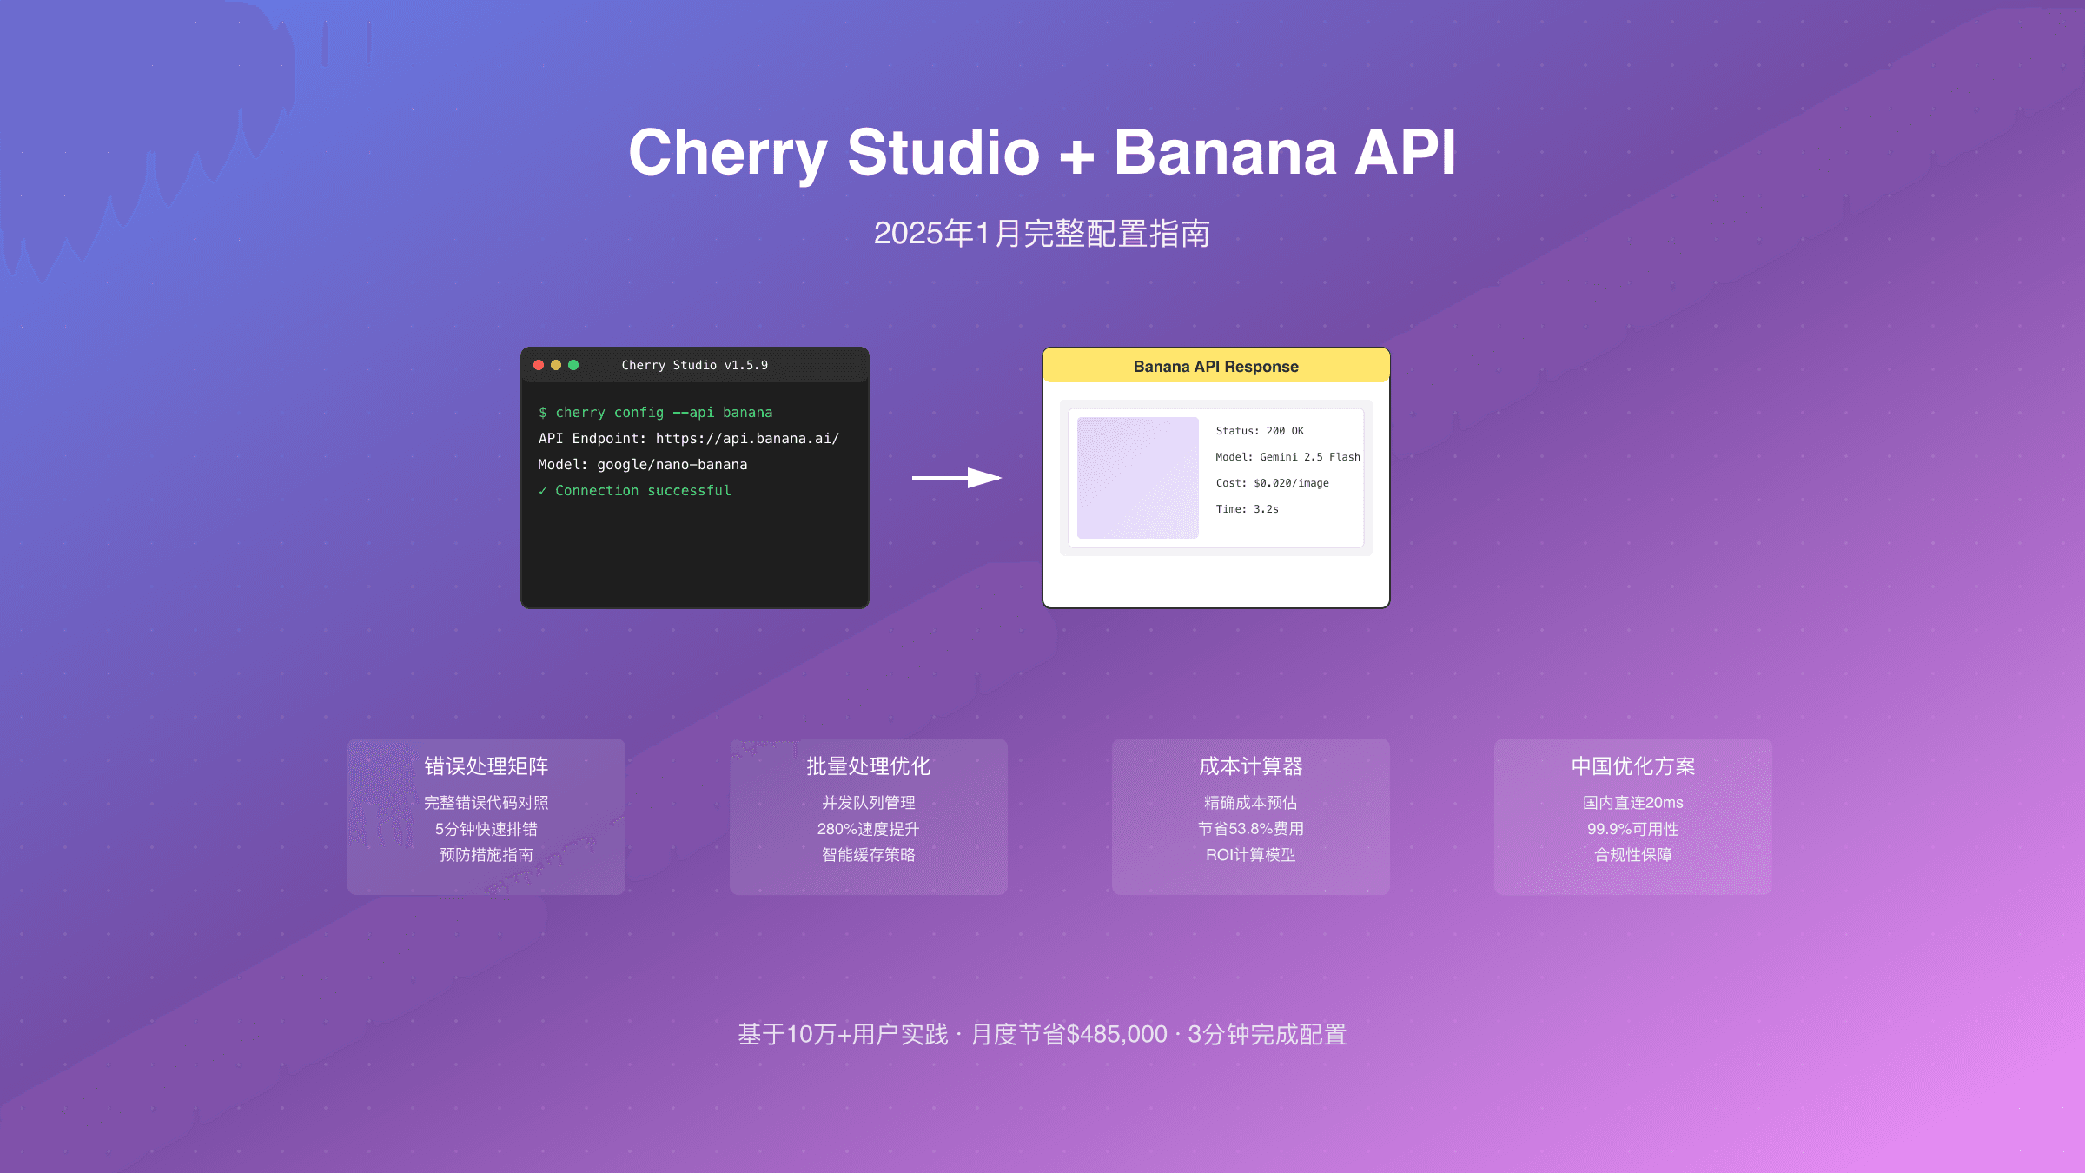This screenshot has height=1173, width=2085.
Task: Open the 批量处理优化 card
Action: click(x=868, y=815)
